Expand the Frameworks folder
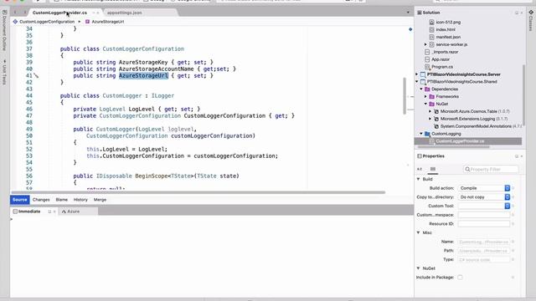Image resolution: width=536 pixels, height=301 pixels. pyautogui.click(x=425, y=97)
